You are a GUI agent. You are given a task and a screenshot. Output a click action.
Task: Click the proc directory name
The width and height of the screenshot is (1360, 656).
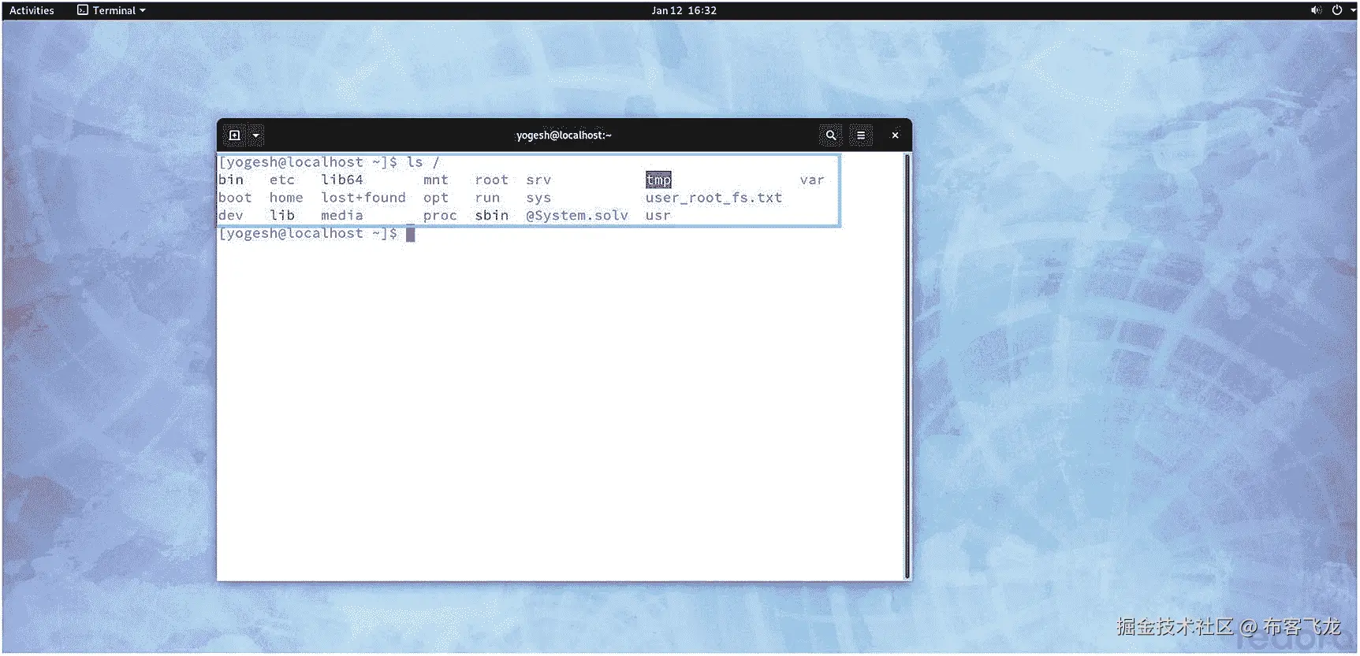440,216
